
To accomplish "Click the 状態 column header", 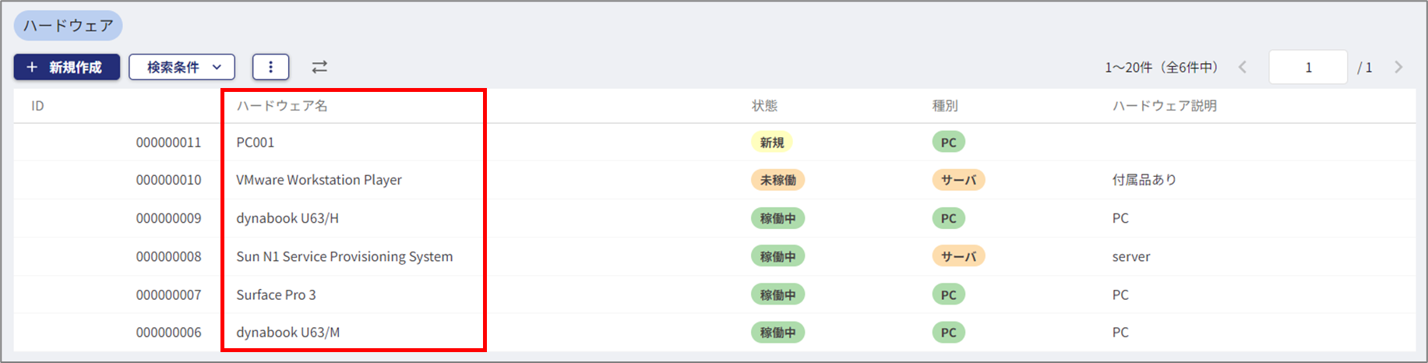I will (x=764, y=106).
